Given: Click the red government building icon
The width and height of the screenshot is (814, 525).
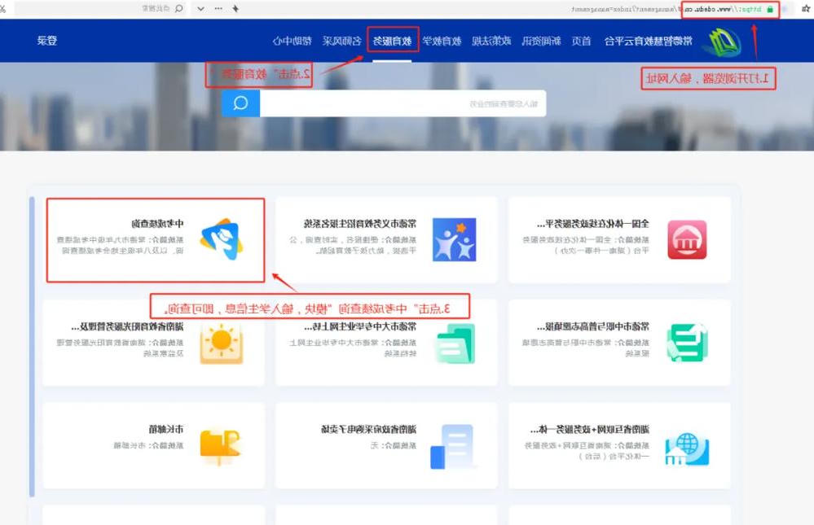Looking at the screenshot, I should click(687, 239).
